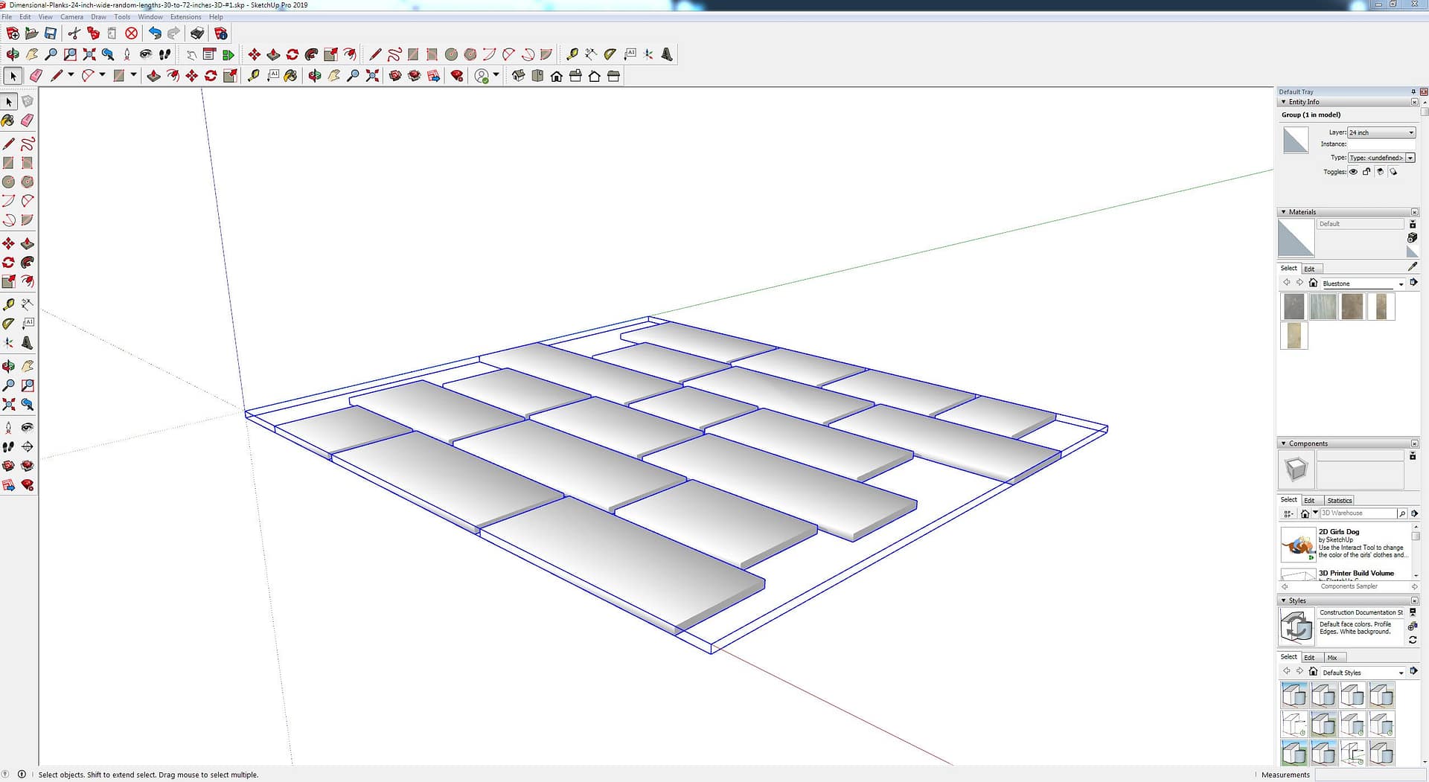Select the Paint Bucket tool in left toolbar
Viewport: 1429px width, 782px height.
(8, 121)
